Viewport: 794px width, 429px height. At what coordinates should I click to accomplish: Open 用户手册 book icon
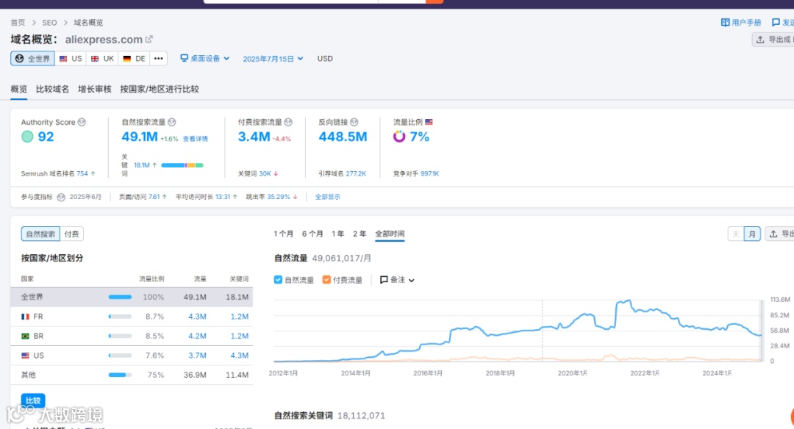tap(725, 22)
